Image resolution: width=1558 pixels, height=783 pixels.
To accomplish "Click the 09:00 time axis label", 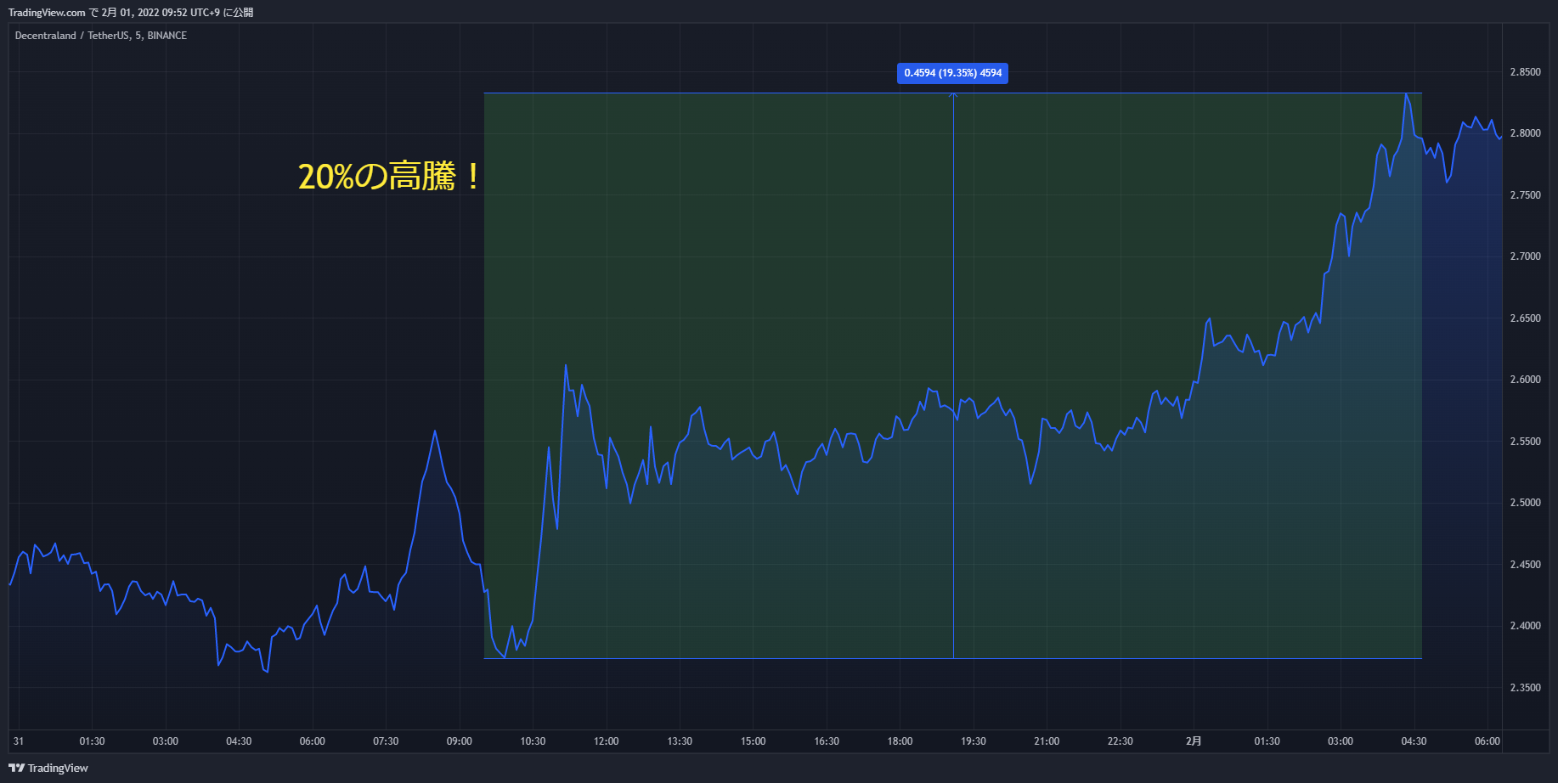I will tap(460, 741).
